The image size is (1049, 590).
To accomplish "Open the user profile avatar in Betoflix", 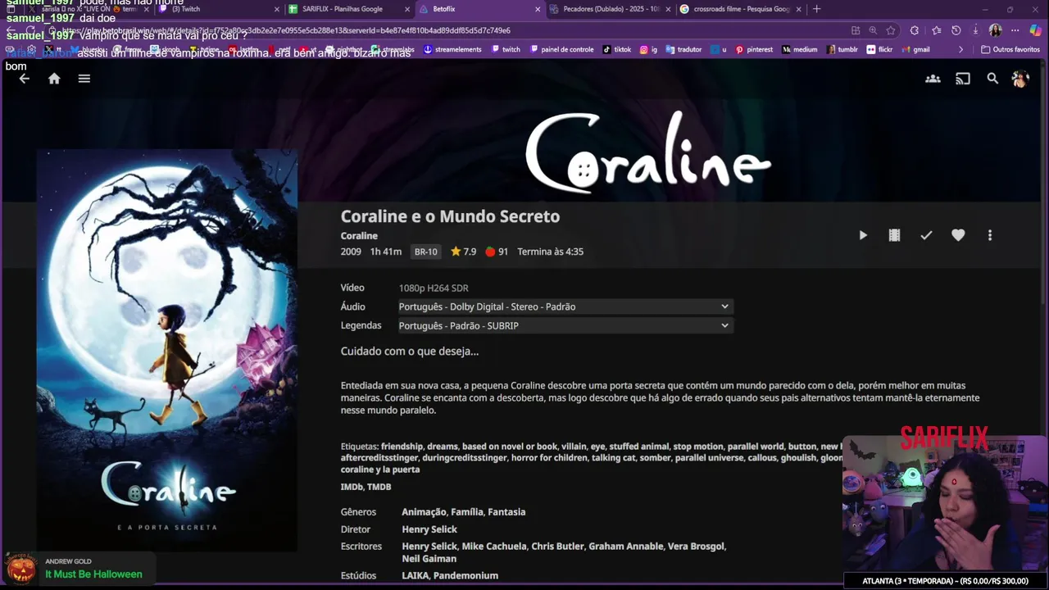I will click(1020, 79).
